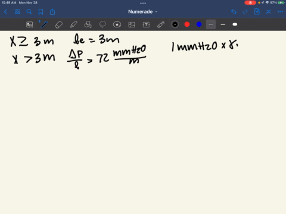Viewport: 286px width, 214px height.
Task: Open the more options ellipsis menu
Action: point(280,12)
